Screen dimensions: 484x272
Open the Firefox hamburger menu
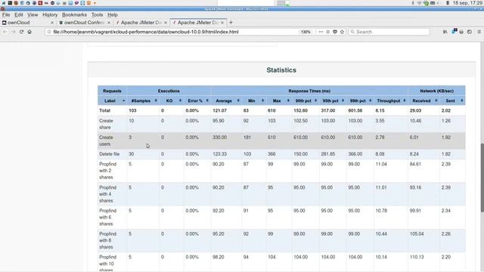[479, 32]
